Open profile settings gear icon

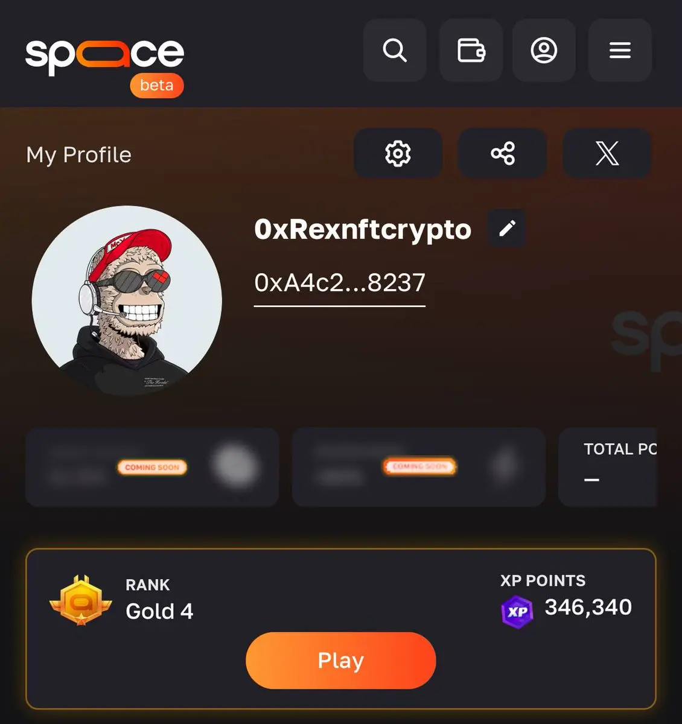pos(398,153)
